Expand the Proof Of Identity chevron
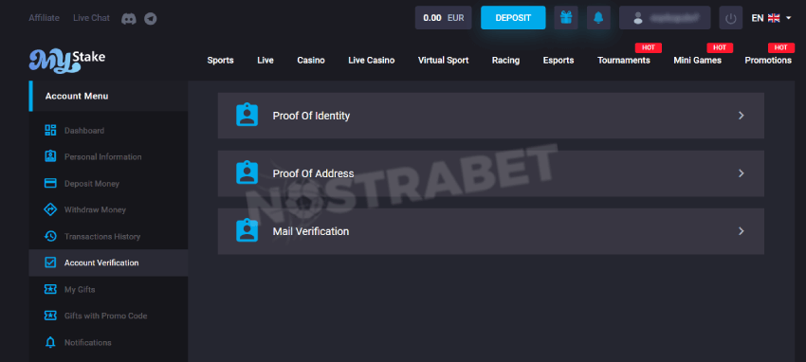This screenshot has width=806, height=362. click(742, 116)
